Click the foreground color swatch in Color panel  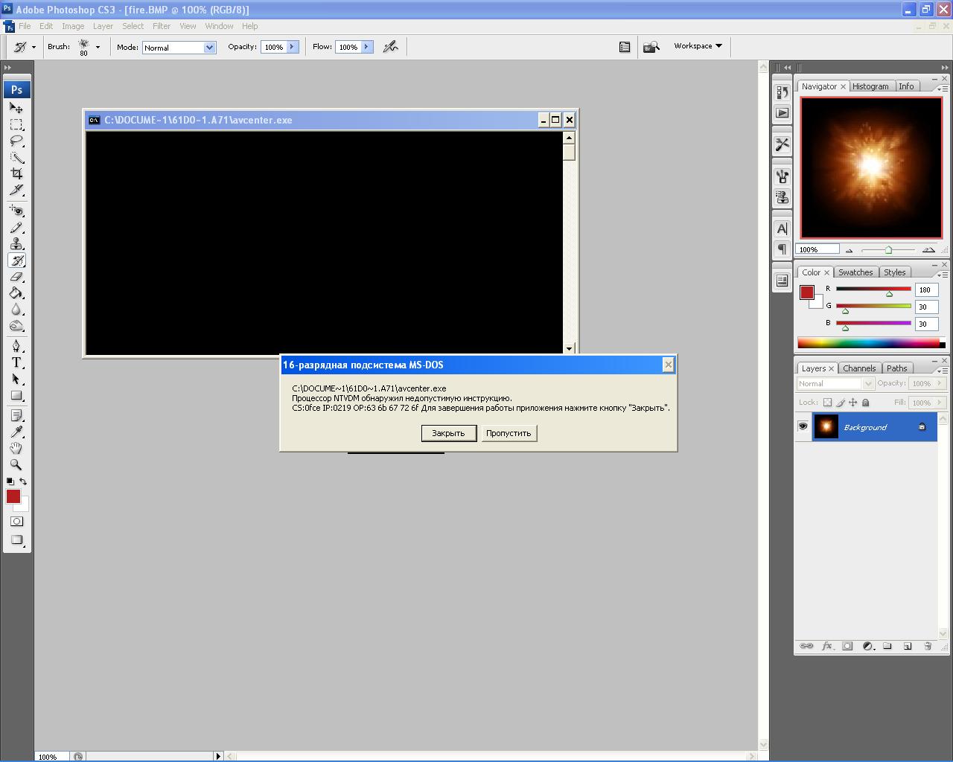click(807, 292)
